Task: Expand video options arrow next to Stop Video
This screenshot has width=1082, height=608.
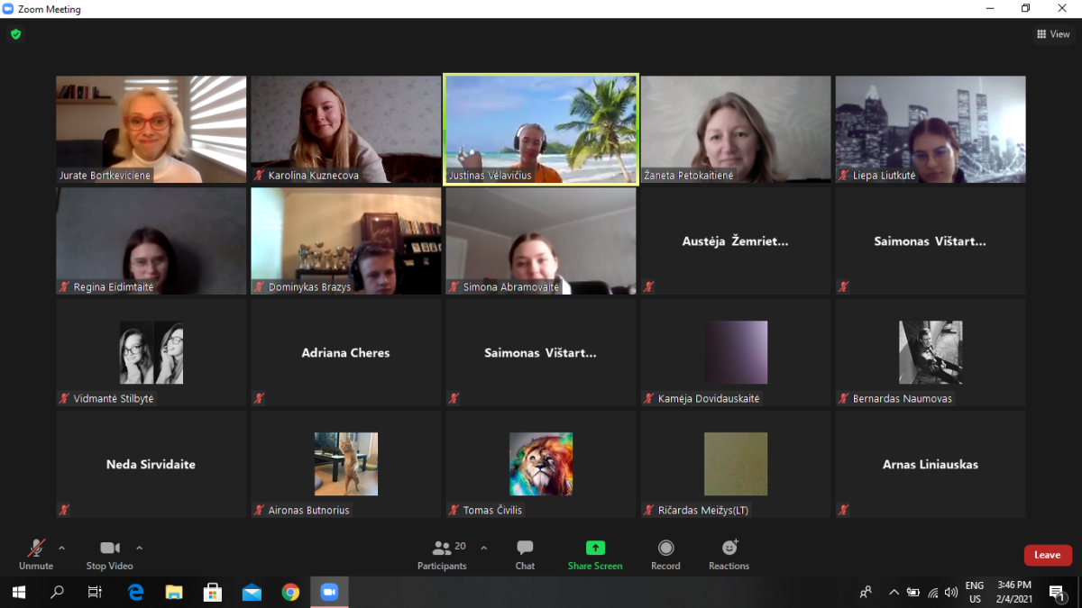Action: tap(139, 548)
